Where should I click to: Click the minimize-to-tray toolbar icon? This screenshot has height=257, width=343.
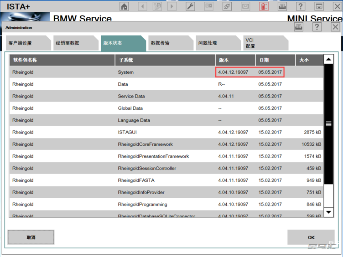tap(319, 6)
